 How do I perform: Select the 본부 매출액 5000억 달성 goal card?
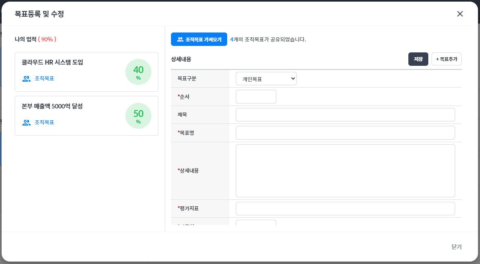pyautogui.click(x=86, y=116)
